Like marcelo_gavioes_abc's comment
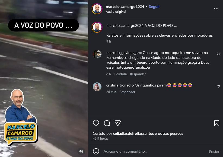Screen dimensions: 223x157 click(x=218, y=54)
